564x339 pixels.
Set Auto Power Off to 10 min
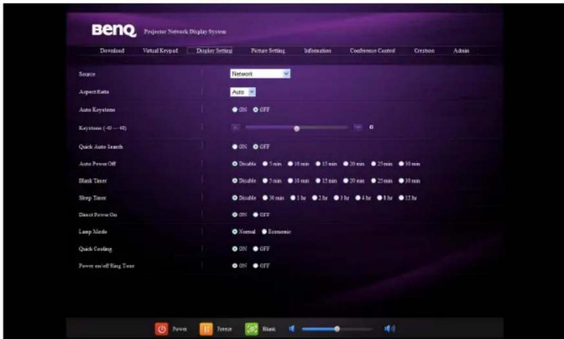[291, 164]
